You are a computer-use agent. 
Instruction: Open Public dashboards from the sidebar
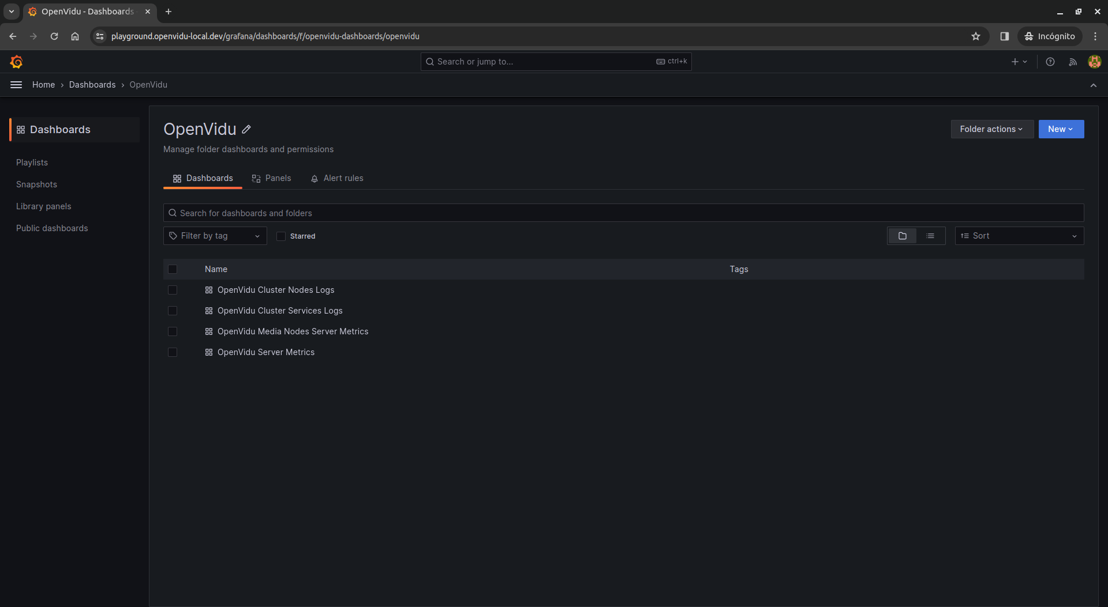pyautogui.click(x=52, y=228)
